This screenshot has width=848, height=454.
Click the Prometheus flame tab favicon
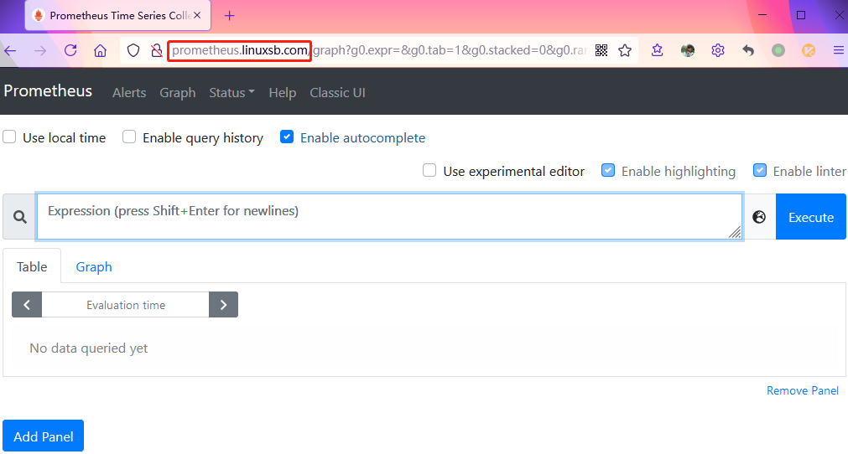[38, 15]
